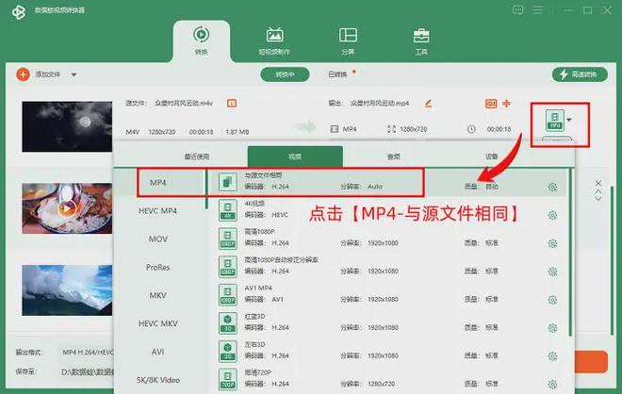Click the app logo in the title bar
The width and height of the screenshot is (622, 394).
point(19,12)
